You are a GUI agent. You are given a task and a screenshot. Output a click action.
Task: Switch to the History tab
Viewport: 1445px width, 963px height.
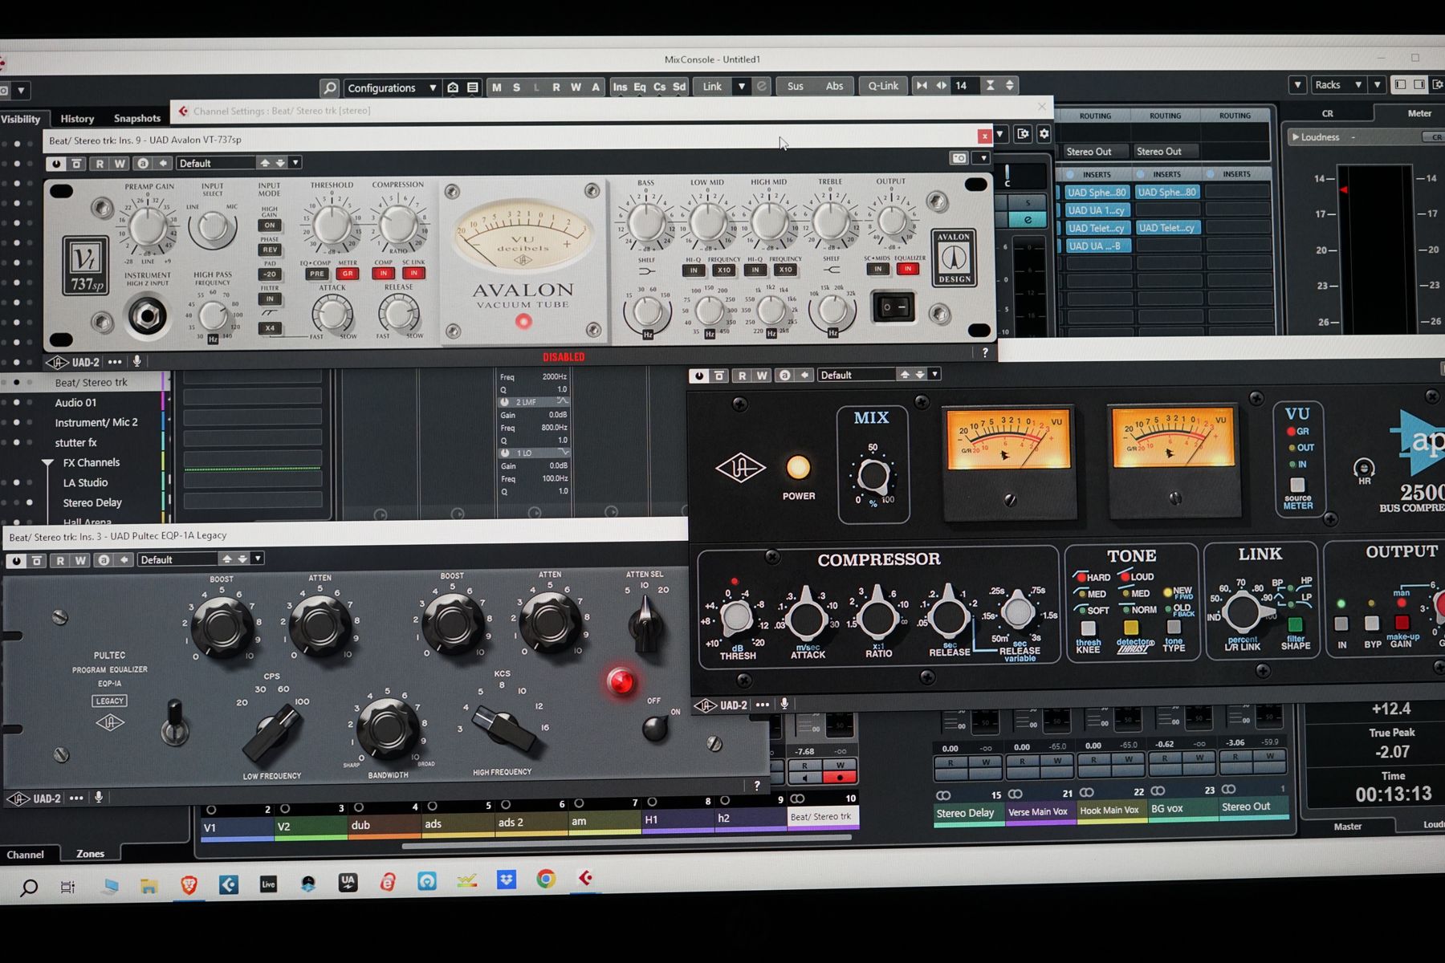77,119
